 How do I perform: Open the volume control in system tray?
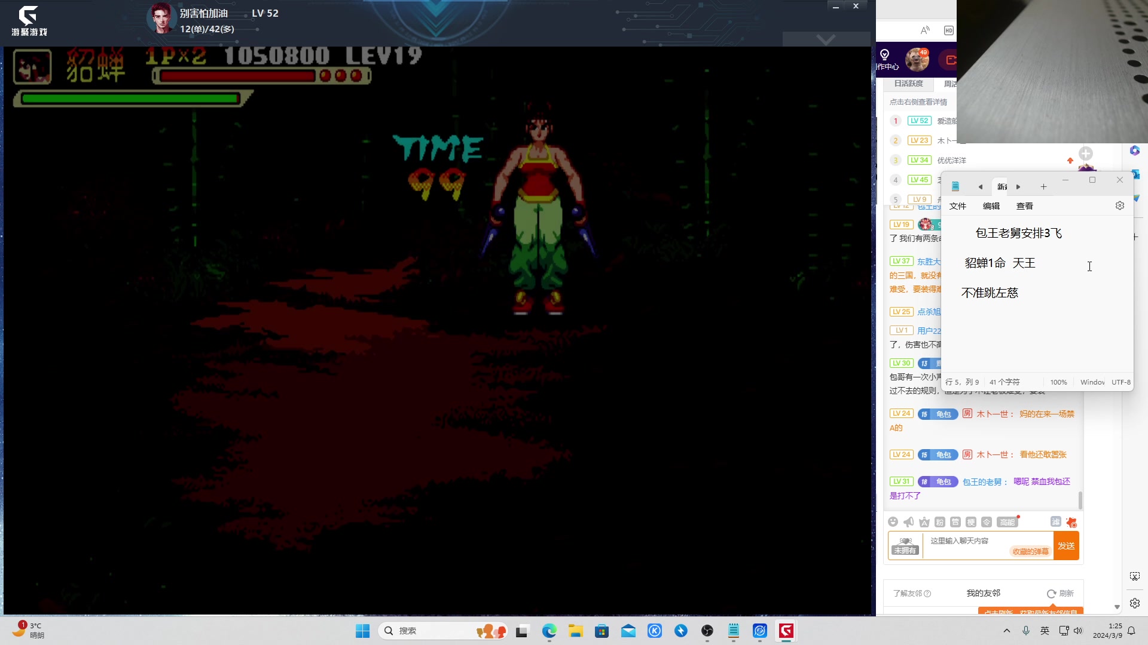click(1077, 631)
